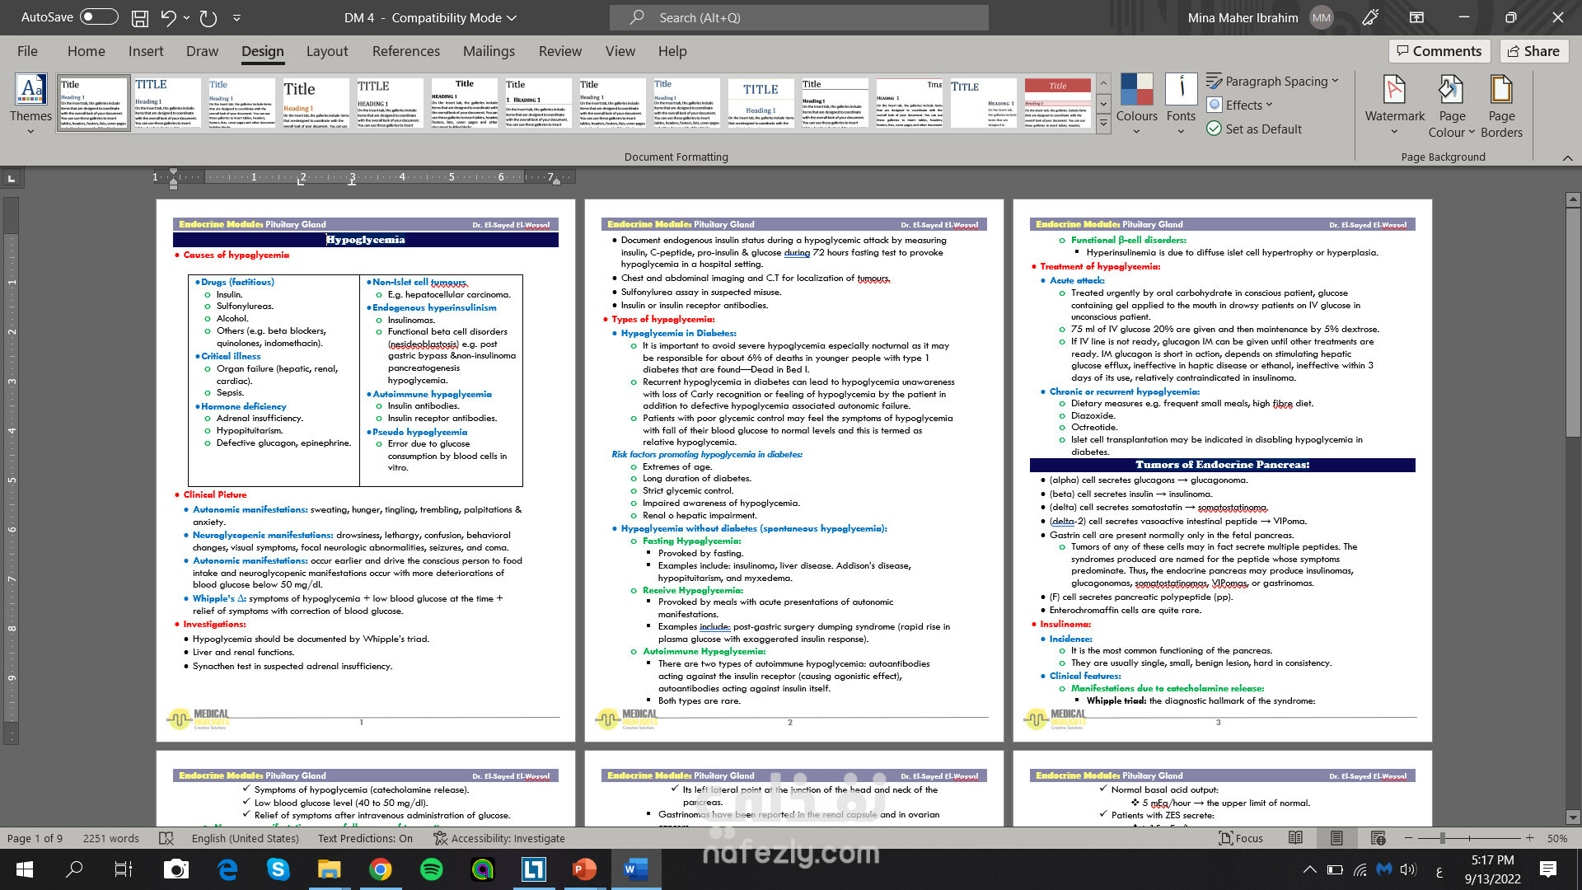Click the Undo icon
The height and width of the screenshot is (890, 1582).
[x=168, y=17]
